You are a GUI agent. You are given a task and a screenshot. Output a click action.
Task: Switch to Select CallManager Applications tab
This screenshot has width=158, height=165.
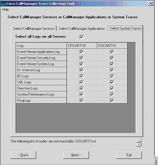coord(82,29)
